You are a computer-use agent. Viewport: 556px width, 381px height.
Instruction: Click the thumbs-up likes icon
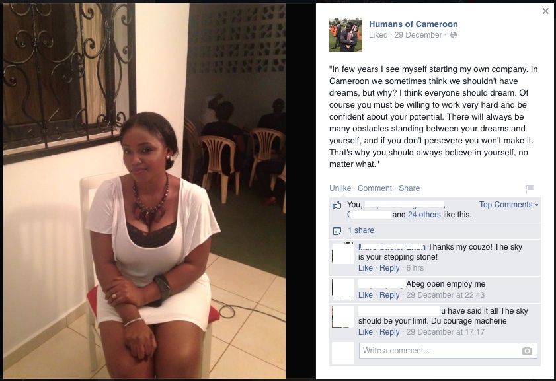click(337, 205)
